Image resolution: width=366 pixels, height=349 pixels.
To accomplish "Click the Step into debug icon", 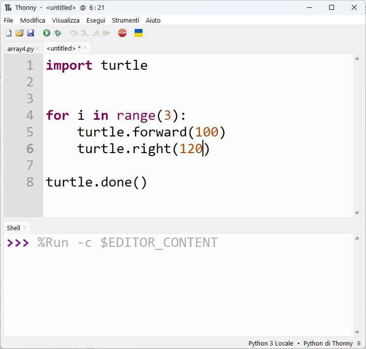I will click(84, 33).
